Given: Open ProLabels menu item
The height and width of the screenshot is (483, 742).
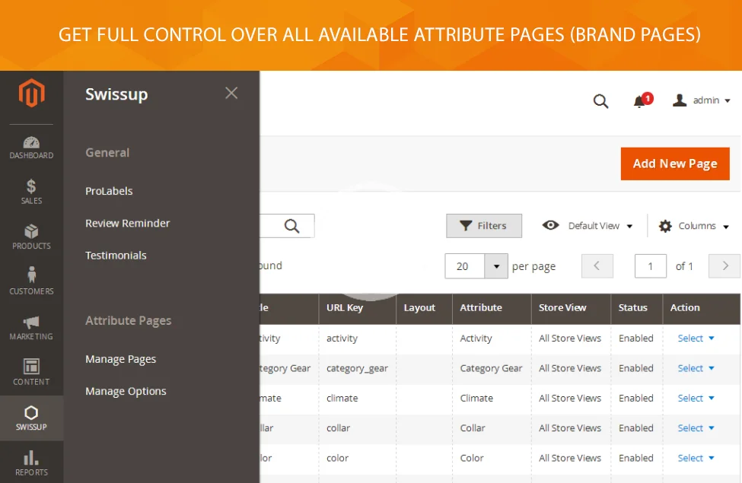Looking at the screenshot, I should tap(109, 191).
